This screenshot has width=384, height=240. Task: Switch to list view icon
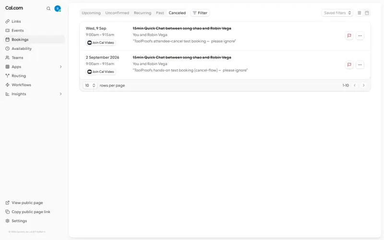pos(359,13)
